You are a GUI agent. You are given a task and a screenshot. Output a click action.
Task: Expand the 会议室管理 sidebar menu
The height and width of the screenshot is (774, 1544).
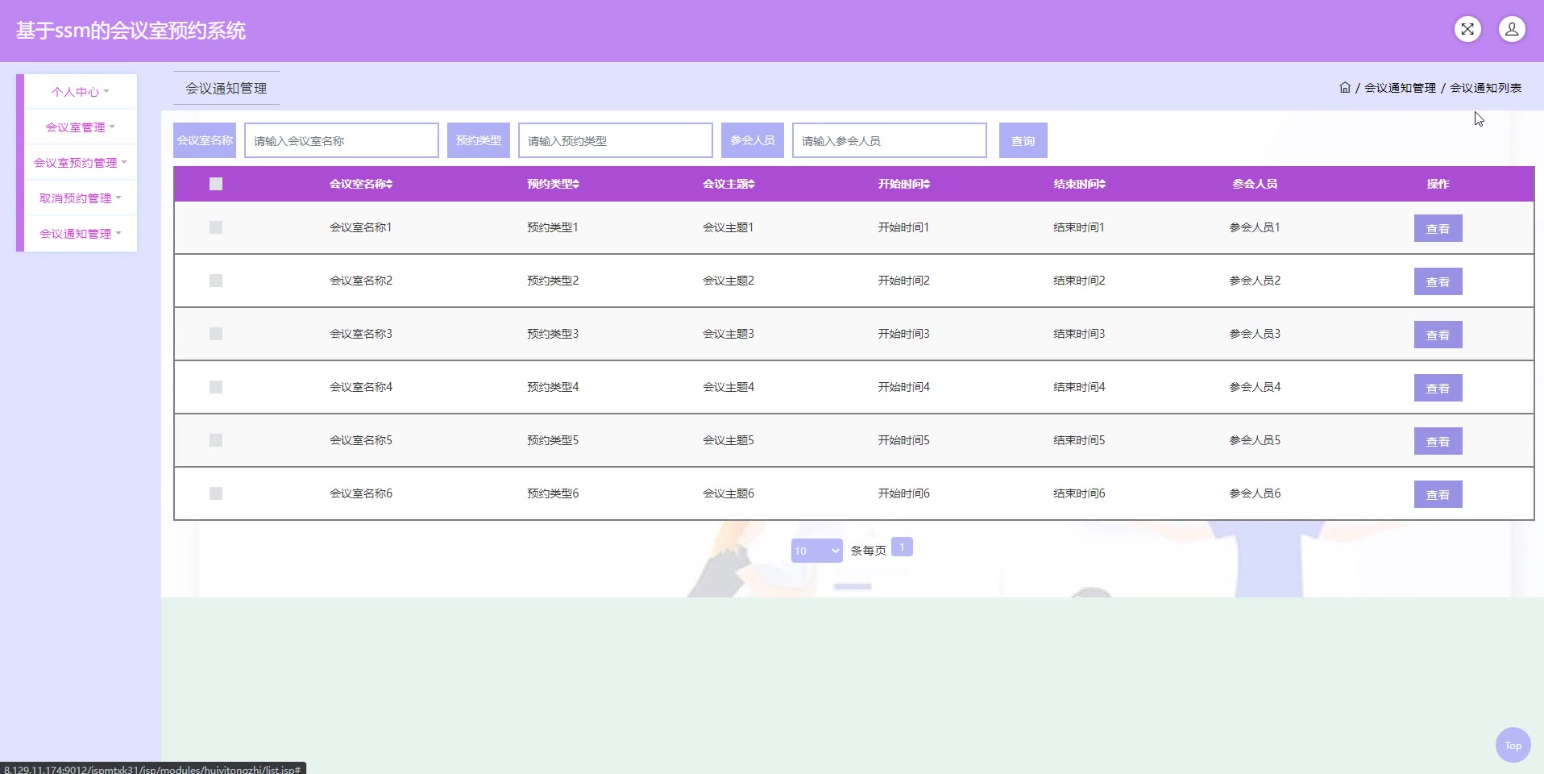81,127
